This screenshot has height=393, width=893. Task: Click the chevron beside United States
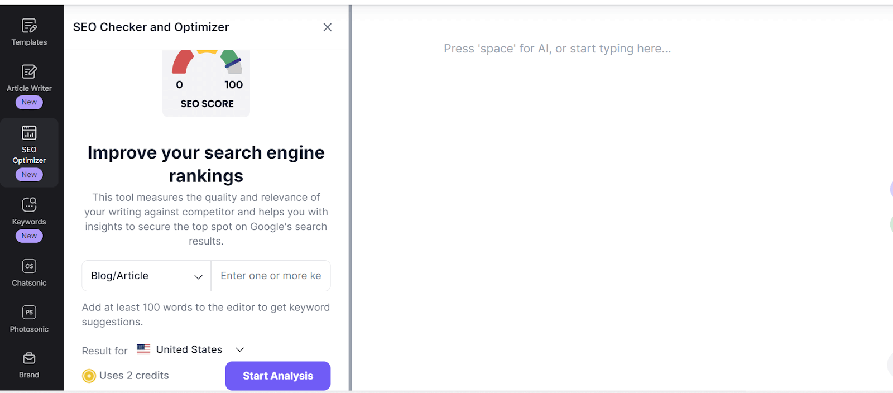click(240, 350)
